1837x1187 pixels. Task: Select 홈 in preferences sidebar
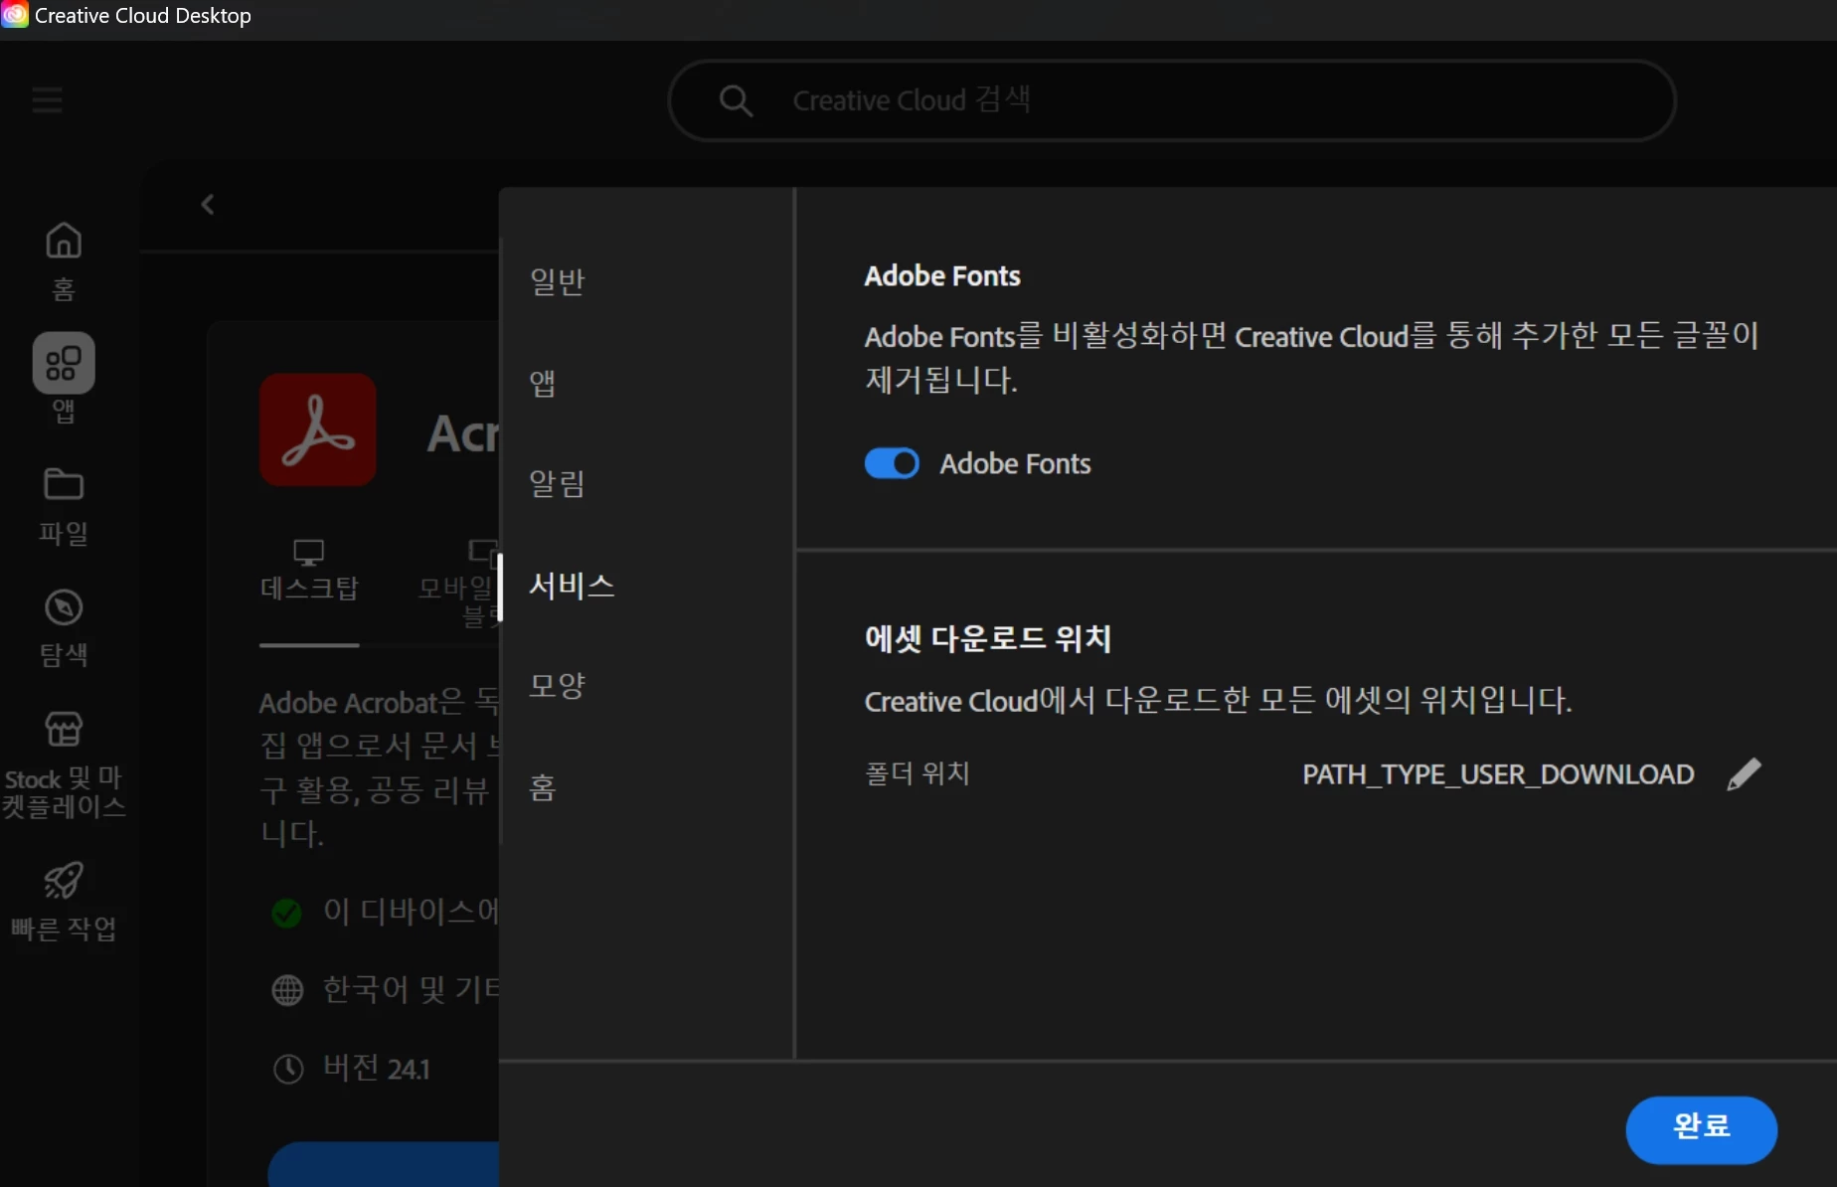click(543, 787)
